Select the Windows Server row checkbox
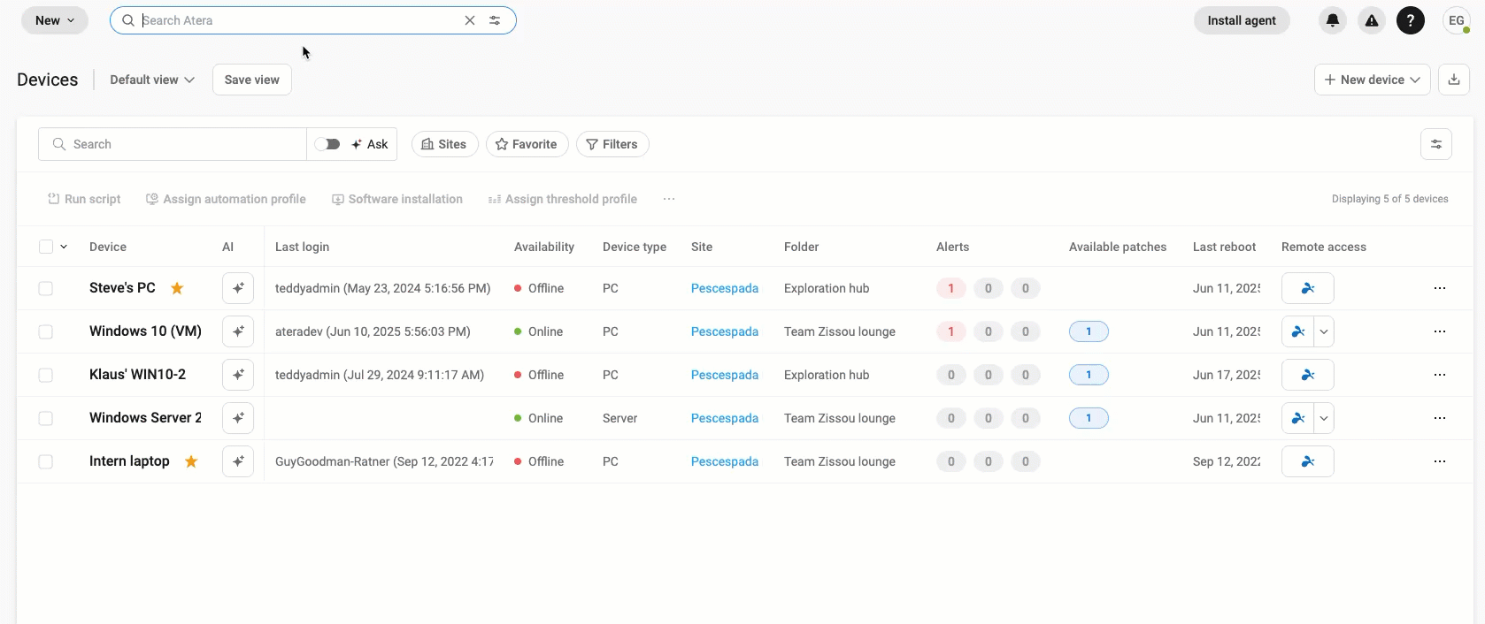Image resolution: width=1485 pixels, height=624 pixels. [46, 418]
